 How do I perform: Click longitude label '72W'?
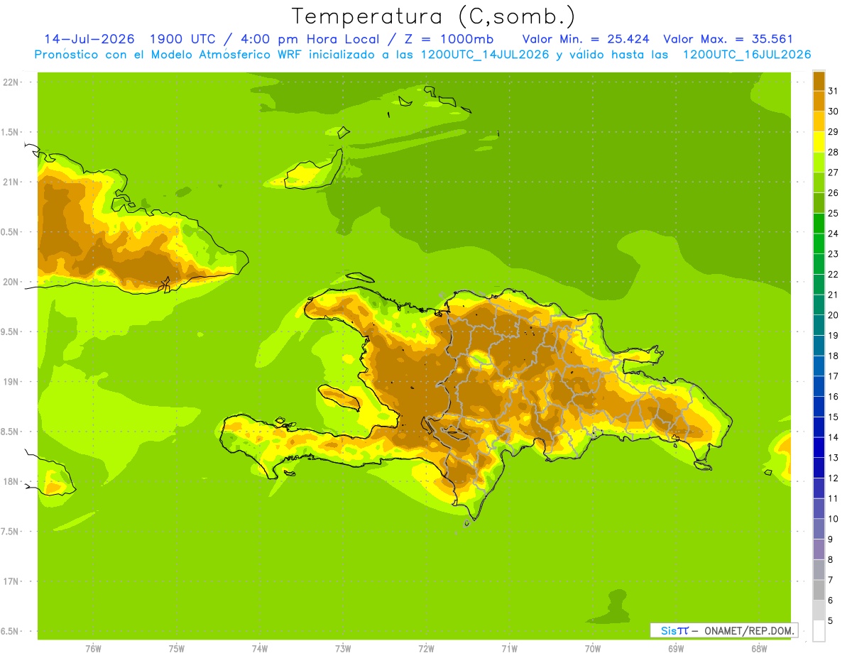426,648
